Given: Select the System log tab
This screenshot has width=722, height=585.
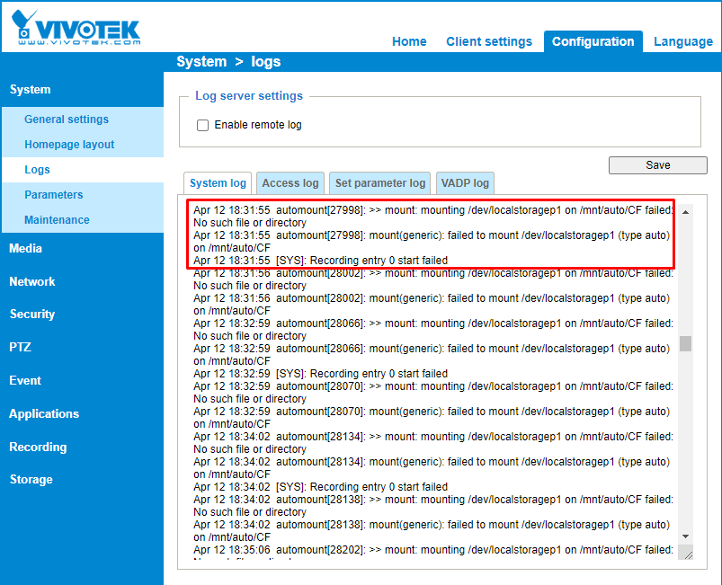Looking at the screenshot, I should tap(218, 183).
